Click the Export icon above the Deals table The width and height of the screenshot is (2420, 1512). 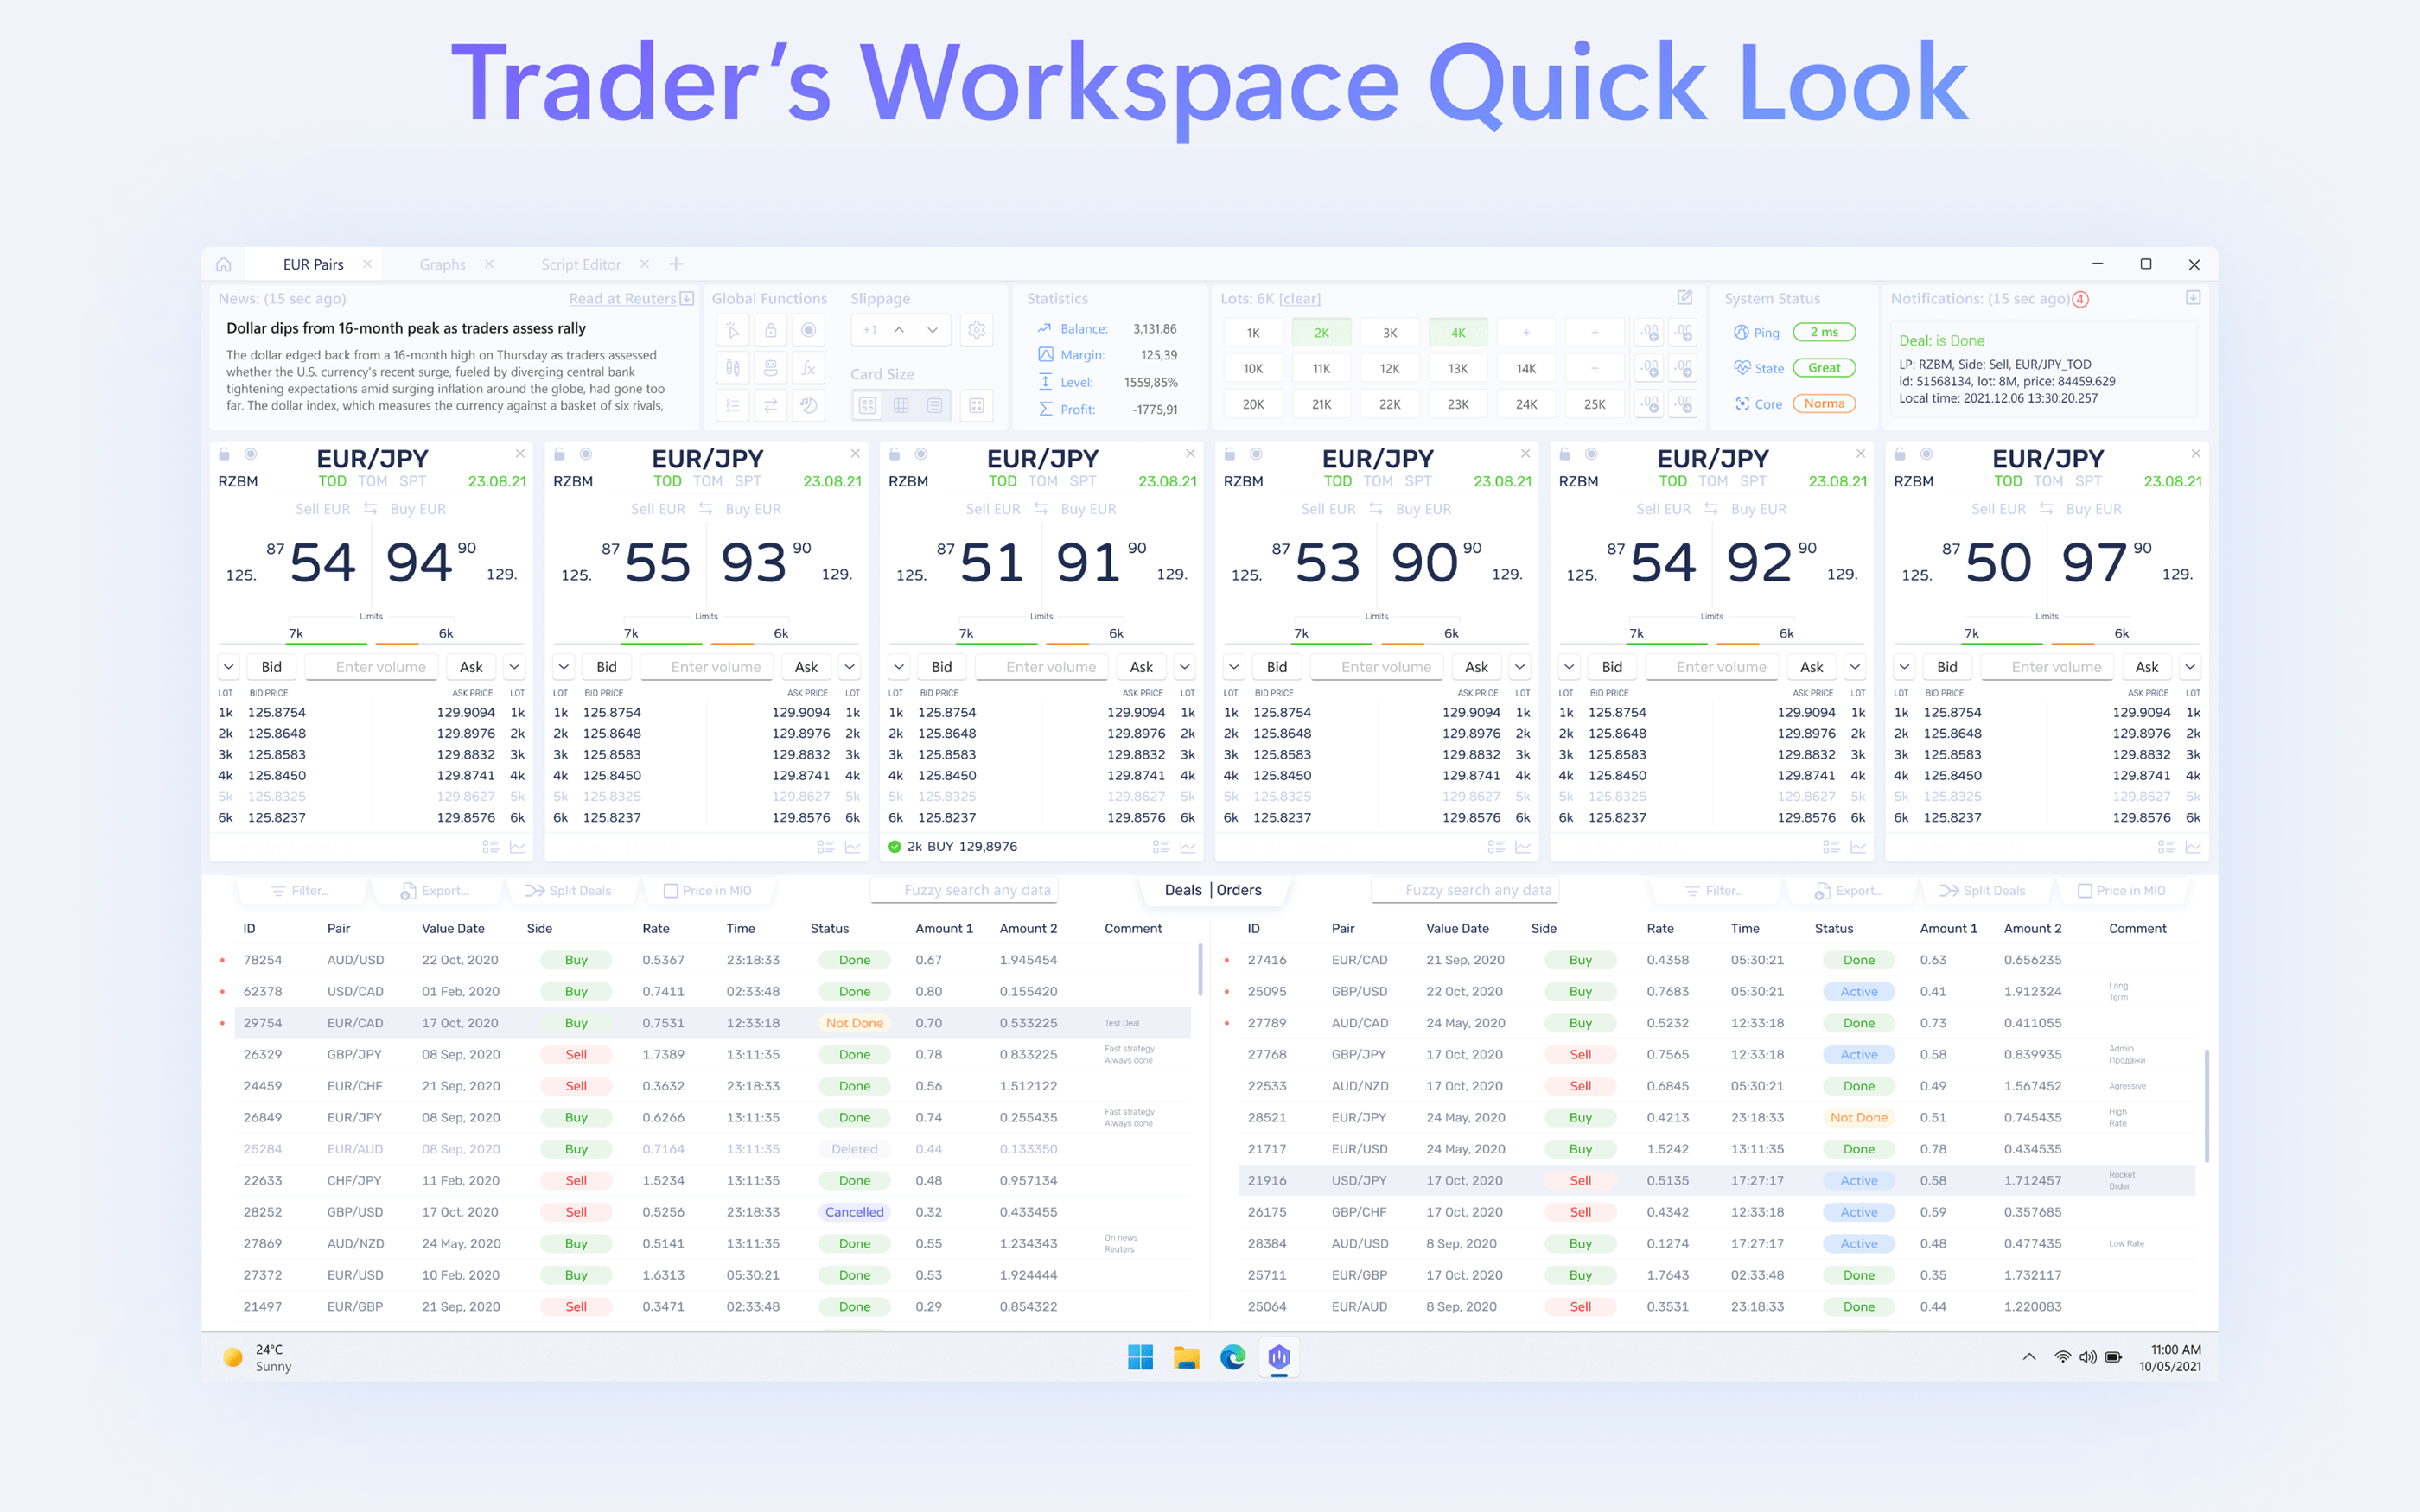tap(409, 890)
